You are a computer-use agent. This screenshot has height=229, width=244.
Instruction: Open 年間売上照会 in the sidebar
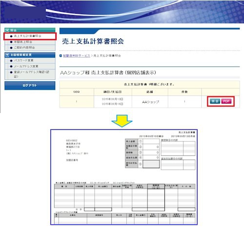[23, 42]
